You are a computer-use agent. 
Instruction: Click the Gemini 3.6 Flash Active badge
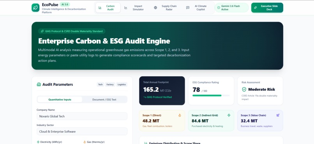231,8
